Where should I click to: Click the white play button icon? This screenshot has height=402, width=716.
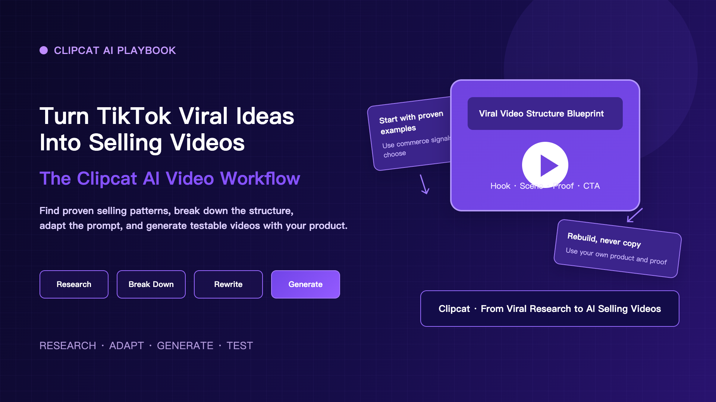(545, 165)
